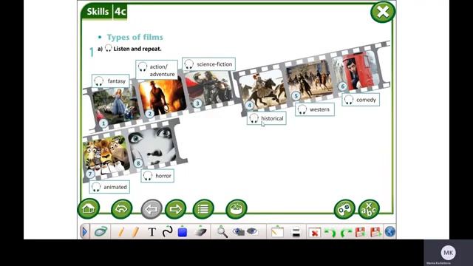Screen dimensions: 473x266
Task: Open the contents list button
Action: click(203, 208)
